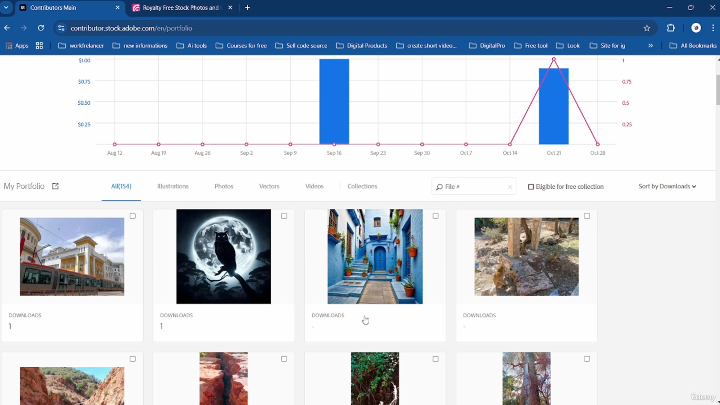The image size is (720, 405).
Task: Click the My Portfolio heading link
Action: click(x=24, y=186)
